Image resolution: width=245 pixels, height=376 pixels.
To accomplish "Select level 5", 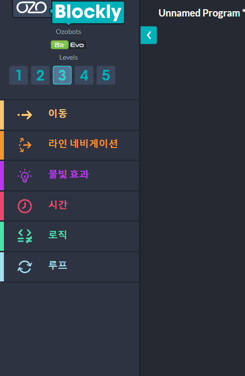I will point(106,75).
